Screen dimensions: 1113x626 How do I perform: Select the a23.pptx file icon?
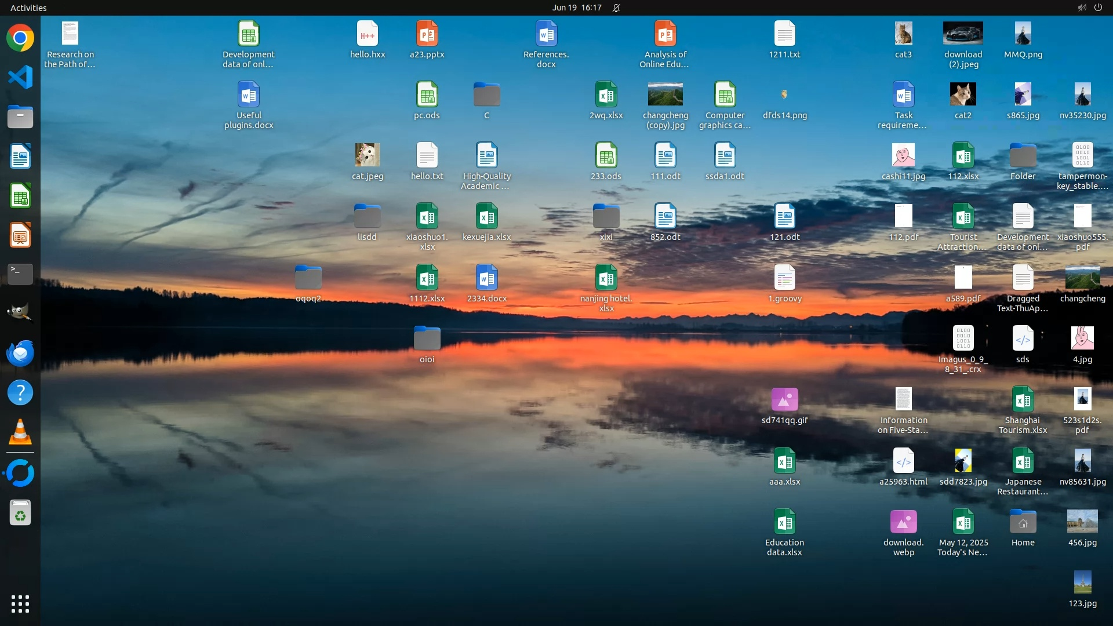coord(427,35)
